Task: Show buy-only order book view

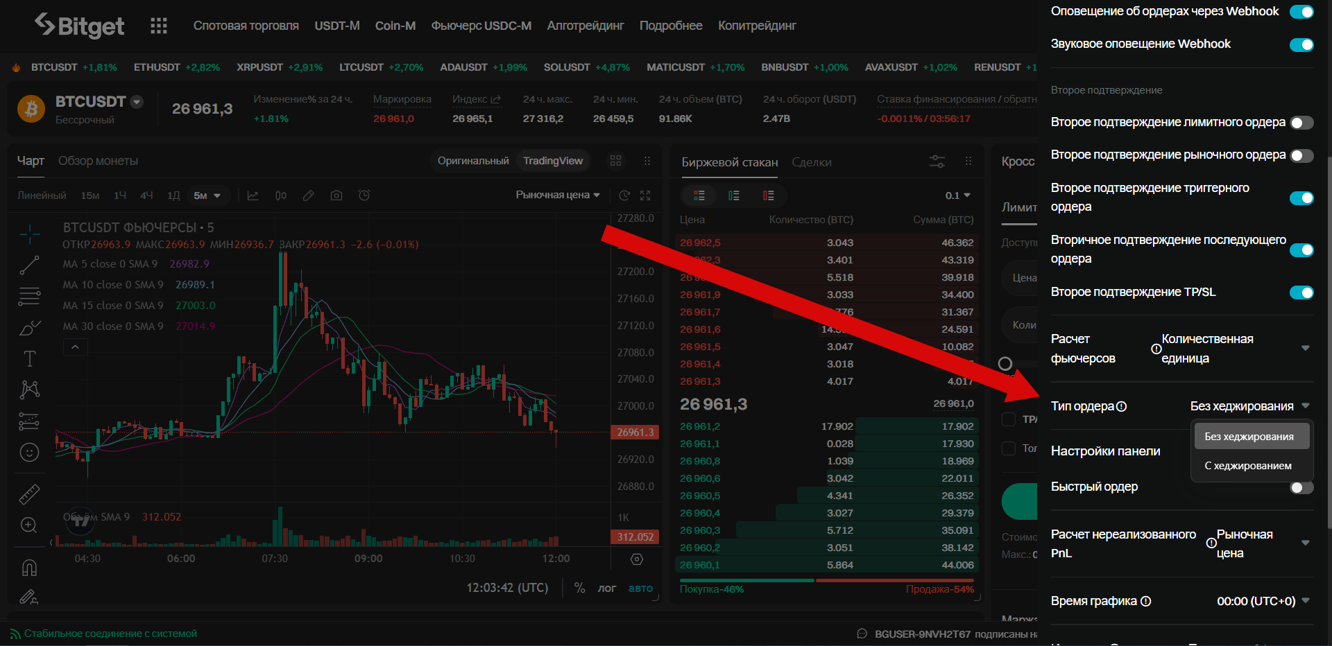Action: (734, 195)
